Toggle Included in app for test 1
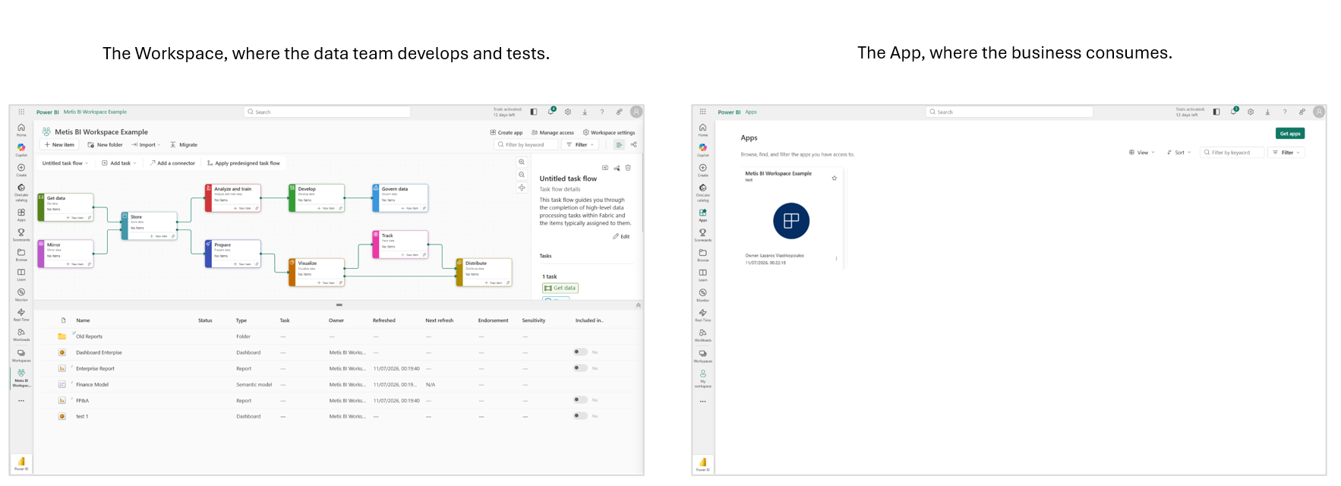The height and width of the screenshot is (486, 1341). 580,416
